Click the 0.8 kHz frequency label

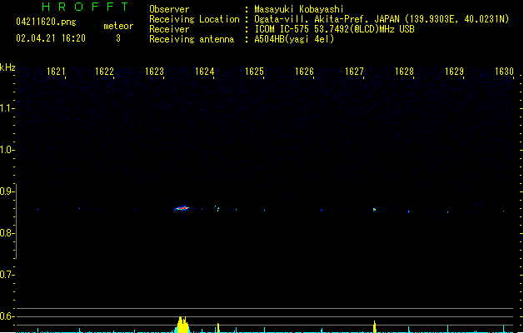point(7,233)
